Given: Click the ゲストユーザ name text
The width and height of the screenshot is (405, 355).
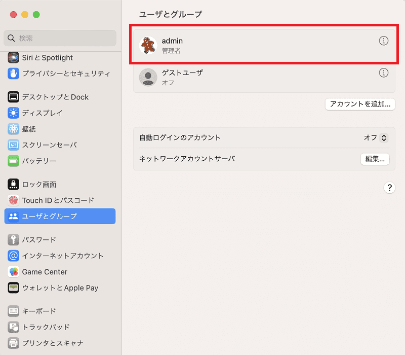Looking at the screenshot, I should click(182, 73).
